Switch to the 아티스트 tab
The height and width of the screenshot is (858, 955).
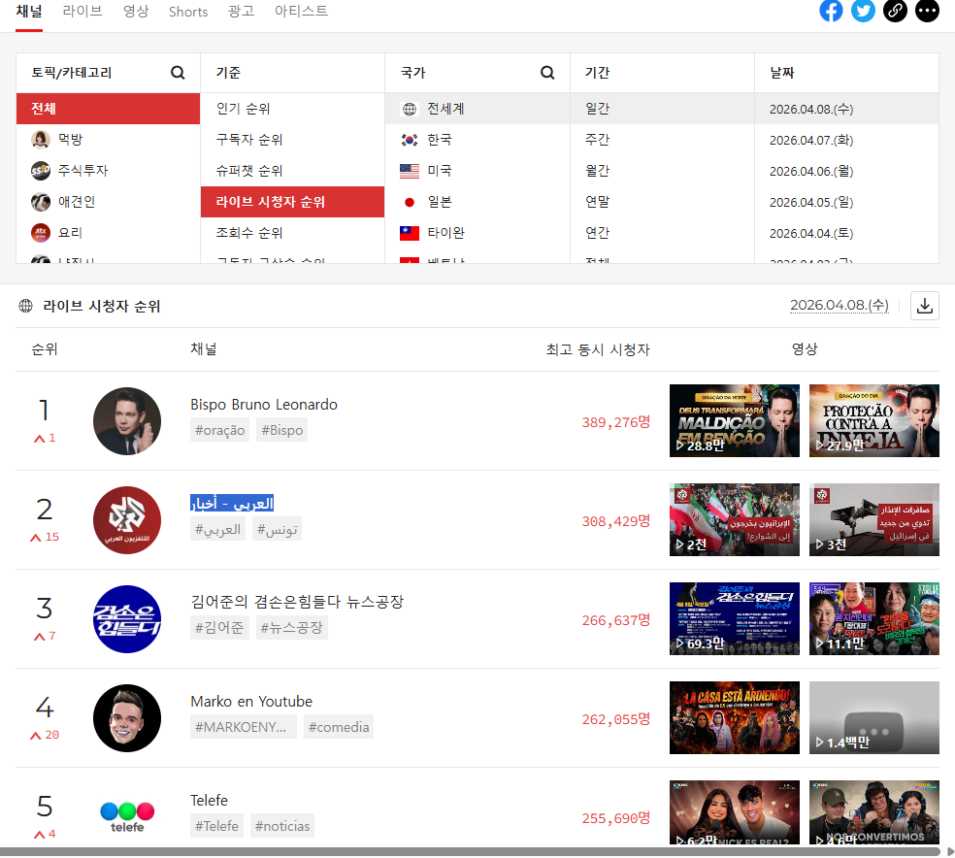point(301,12)
